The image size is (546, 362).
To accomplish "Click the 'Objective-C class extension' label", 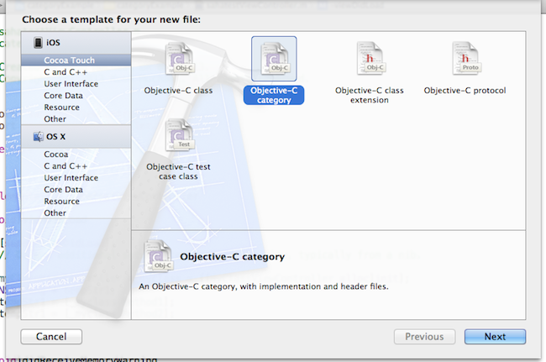I will [370, 96].
